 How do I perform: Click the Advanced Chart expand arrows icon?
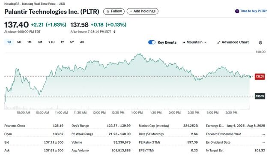(x=219, y=42)
